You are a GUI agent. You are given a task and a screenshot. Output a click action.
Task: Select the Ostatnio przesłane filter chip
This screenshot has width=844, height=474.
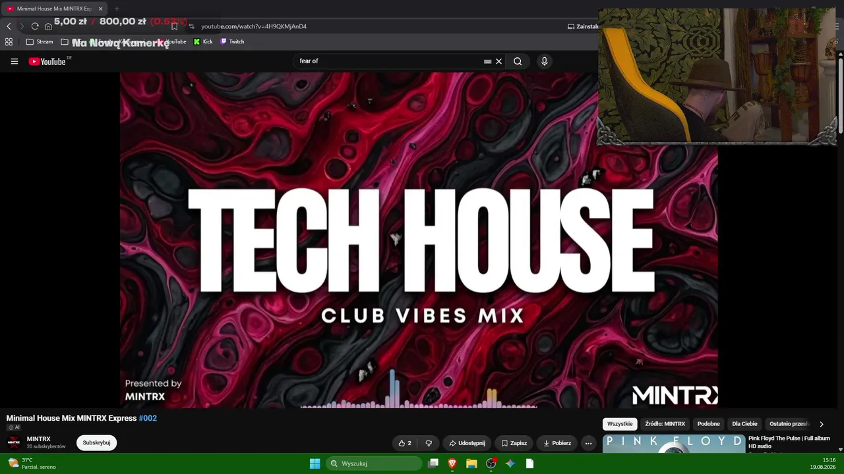click(789, 424)
